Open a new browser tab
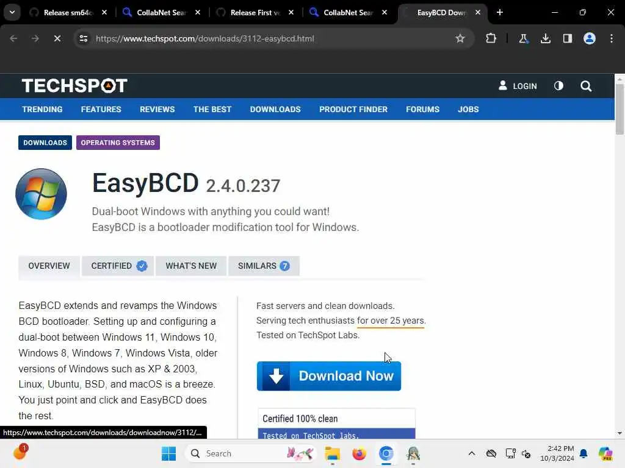This screenshot has height=468, width=625. (500, 13)
